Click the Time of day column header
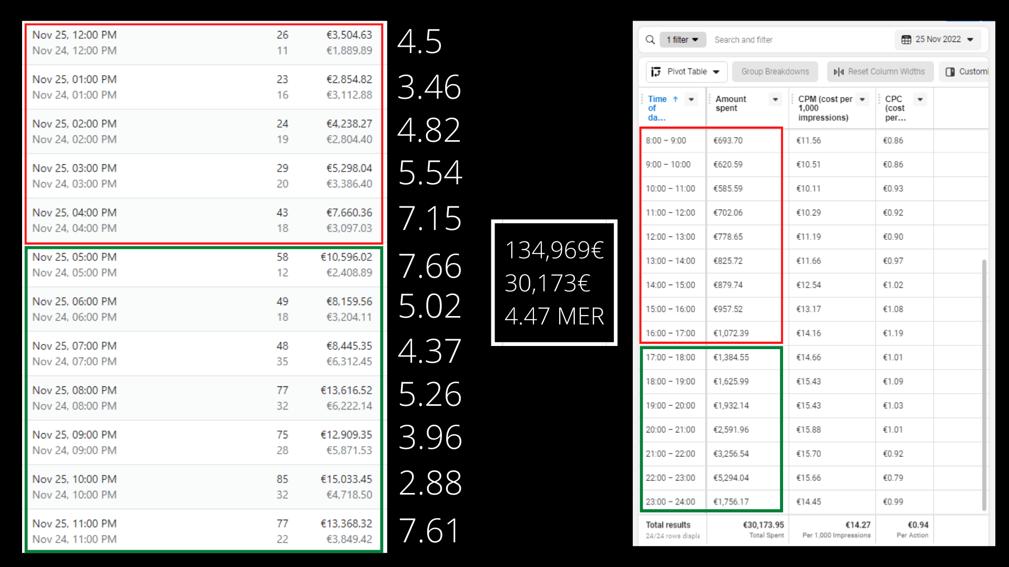 (x=656, y=108)
